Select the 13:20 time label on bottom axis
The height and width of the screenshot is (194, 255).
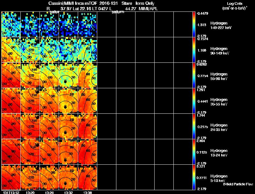click(x=30, y=192)
